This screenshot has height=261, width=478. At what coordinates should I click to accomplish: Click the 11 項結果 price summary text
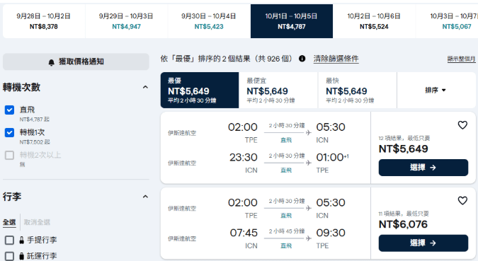(404, 214)
